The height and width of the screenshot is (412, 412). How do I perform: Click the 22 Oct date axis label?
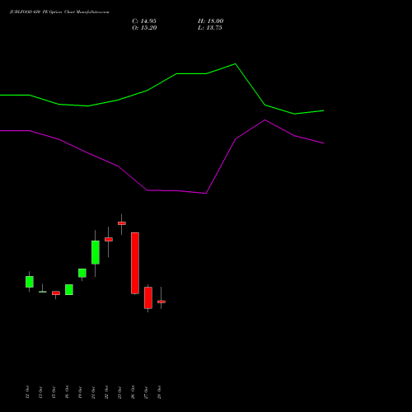click(x=106, y=392)
